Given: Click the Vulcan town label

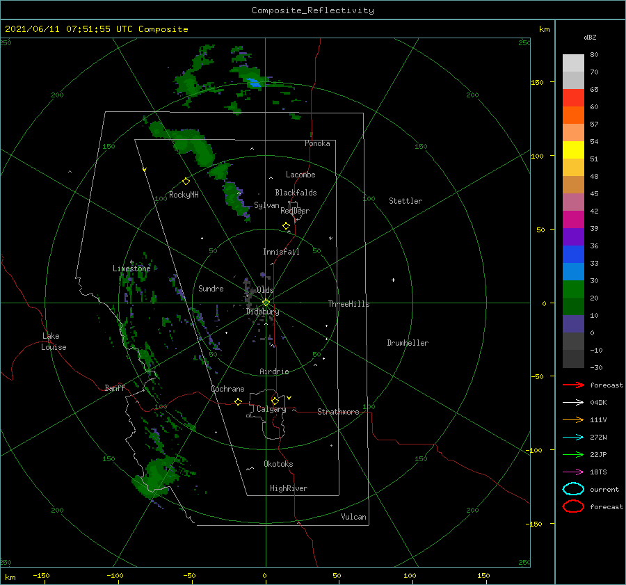Looking at the screenshot, I should tap(354, 517).
